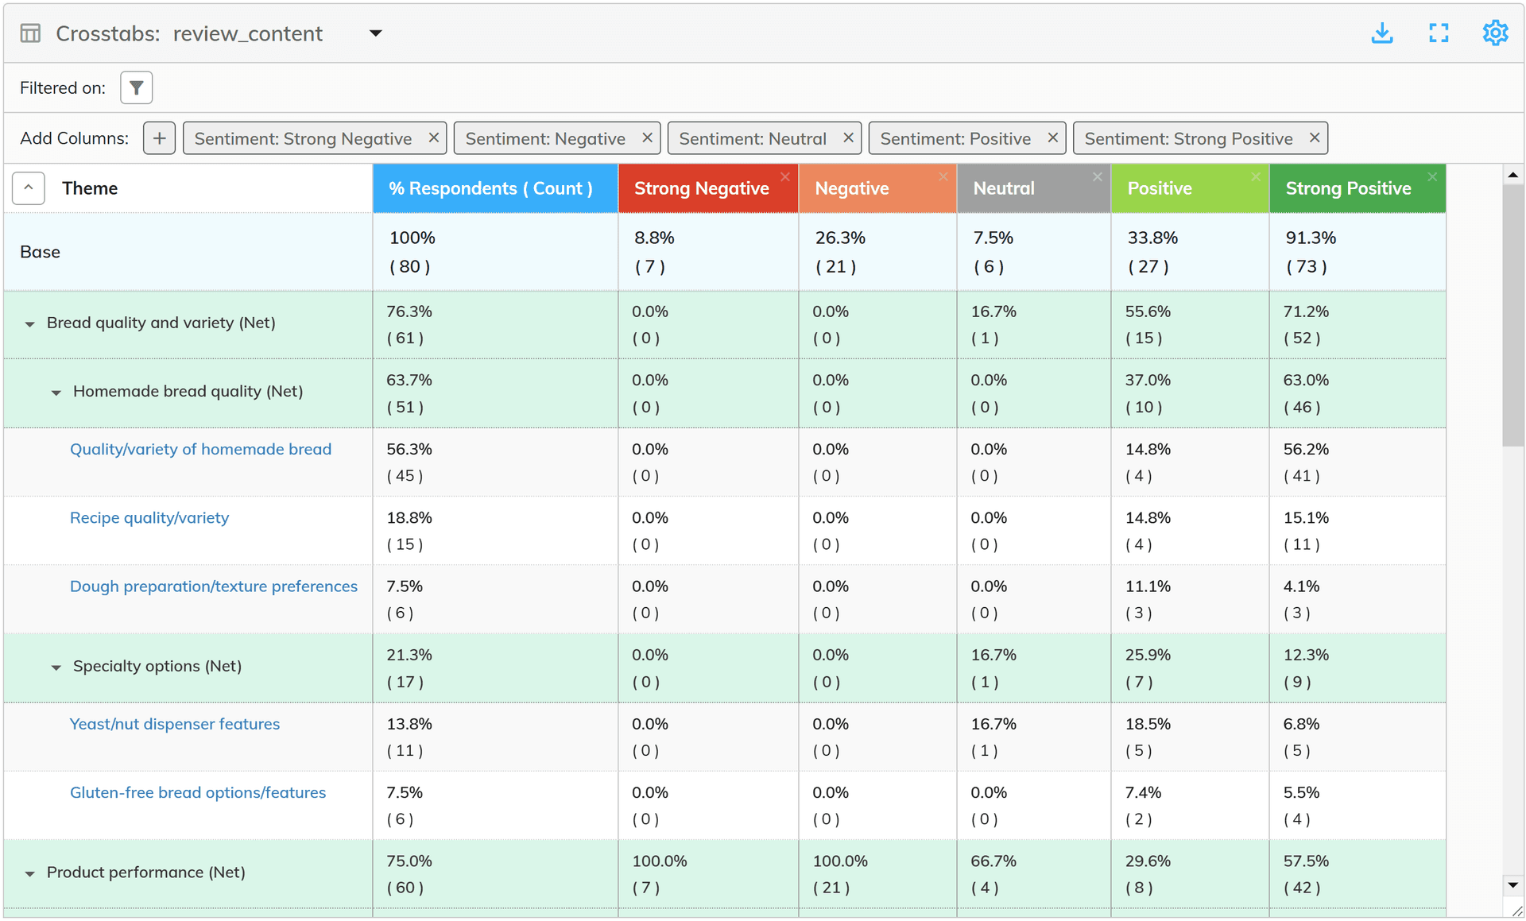Remove Sentiment: Strong Positive column tag
1526x921 pixels.
click(x=1315, y=137)
